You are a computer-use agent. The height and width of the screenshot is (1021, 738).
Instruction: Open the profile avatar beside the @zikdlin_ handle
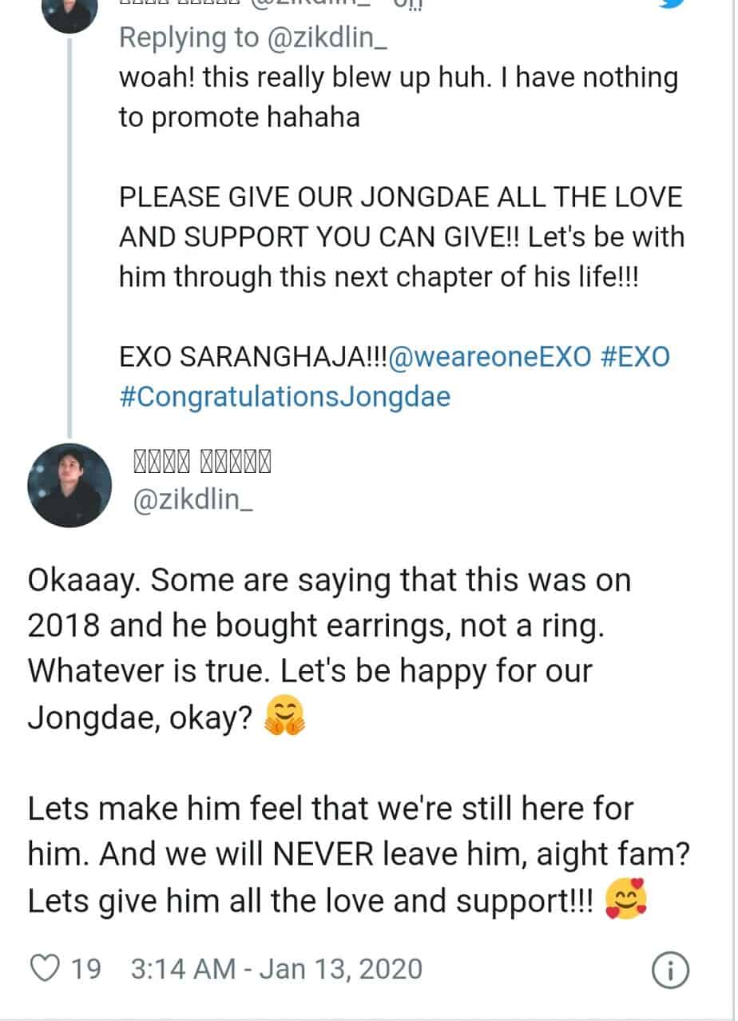[x=69, y=485]
